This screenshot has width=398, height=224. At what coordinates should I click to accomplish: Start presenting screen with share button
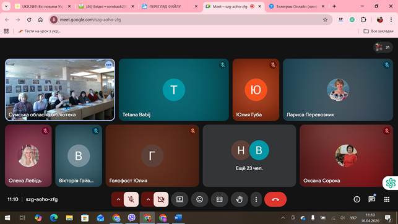(180, 199)
